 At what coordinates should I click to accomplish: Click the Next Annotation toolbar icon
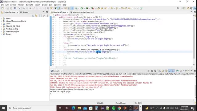(x=111, y=8)
